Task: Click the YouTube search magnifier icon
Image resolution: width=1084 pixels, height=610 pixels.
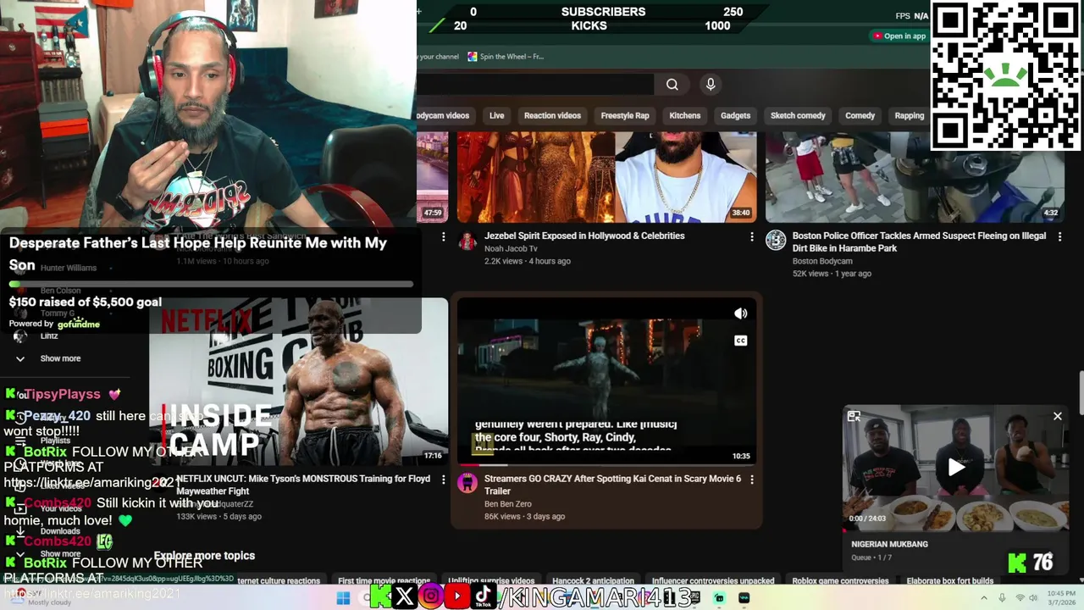Action: tap(672, 84)
